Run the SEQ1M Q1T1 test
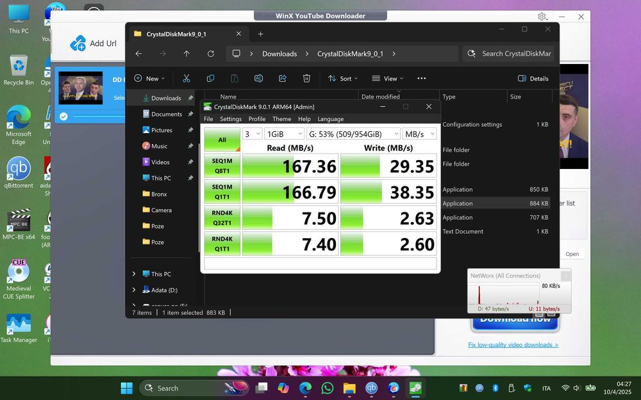The width and height of the screenshot is (641, 400). [222, 191]
